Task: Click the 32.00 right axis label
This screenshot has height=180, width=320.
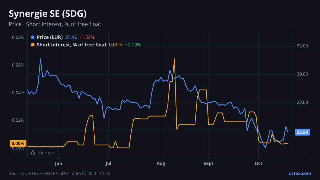Action: pos(302,46)
